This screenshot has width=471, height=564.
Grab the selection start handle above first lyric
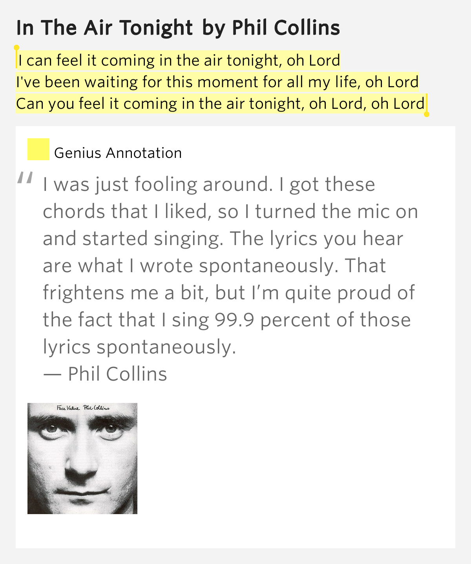(x=16, y=48)
